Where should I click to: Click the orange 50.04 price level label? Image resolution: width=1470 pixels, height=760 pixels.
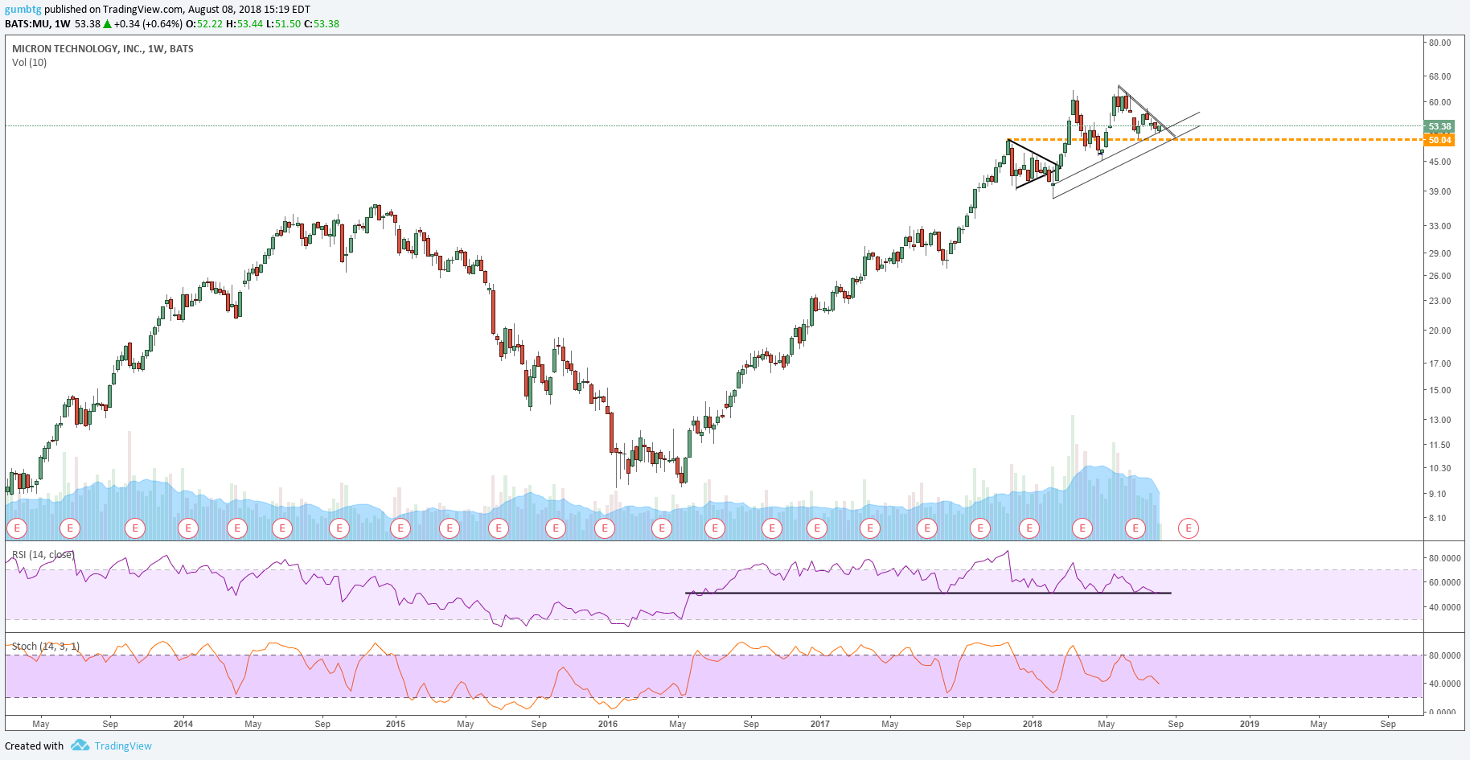[1439, 140]
